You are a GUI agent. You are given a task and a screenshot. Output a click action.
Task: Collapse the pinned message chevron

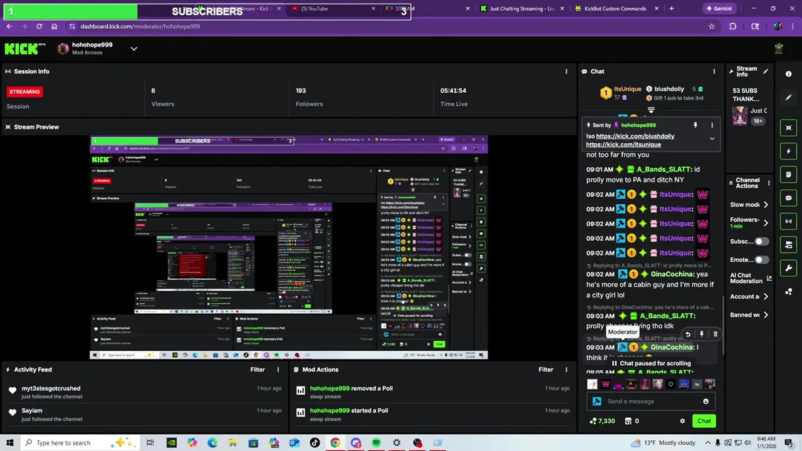(712, 139)
